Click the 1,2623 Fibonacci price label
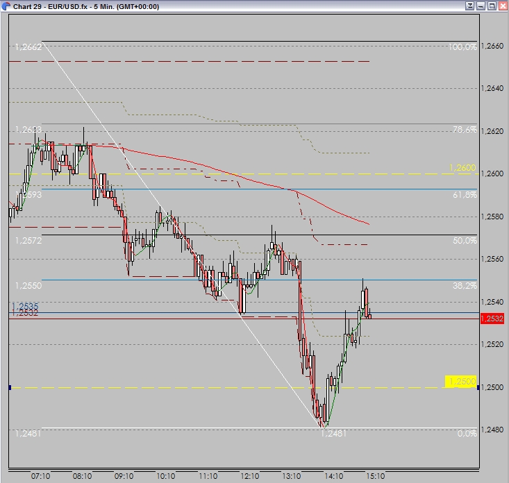This screenshot has width=509, height=483. 28,130
